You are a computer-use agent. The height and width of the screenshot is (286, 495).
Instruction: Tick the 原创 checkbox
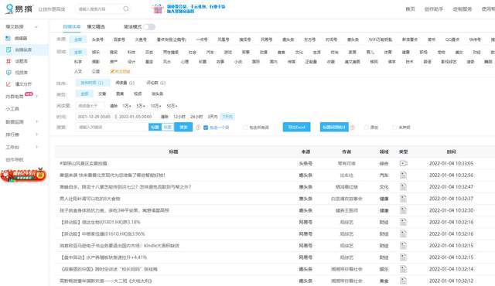click(367, 128)
